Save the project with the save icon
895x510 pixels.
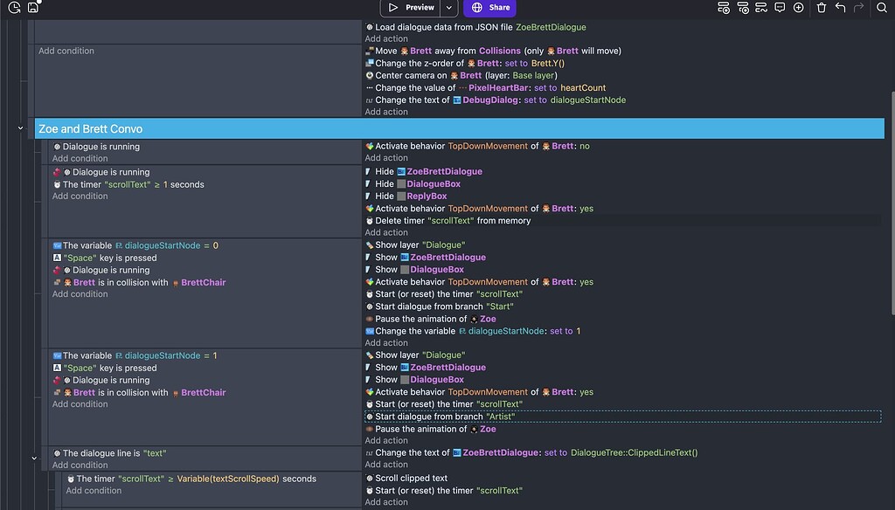click(32, 8)
